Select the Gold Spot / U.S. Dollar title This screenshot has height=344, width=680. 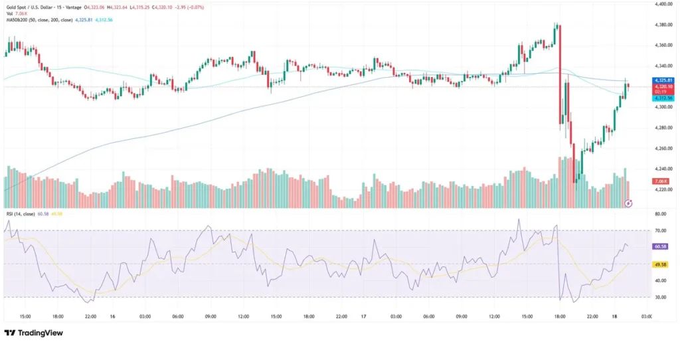31,8
